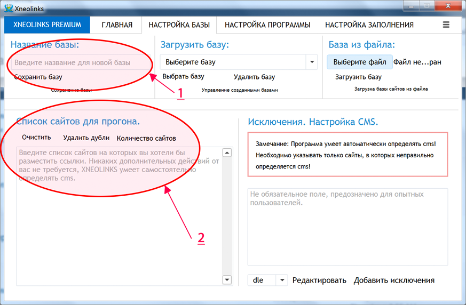466x305 pixels.
Task: Click scroll down arrow in sites list
Action: coord(227,279)
